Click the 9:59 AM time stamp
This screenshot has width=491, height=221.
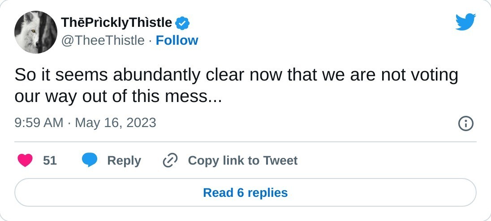click(x=39, y=123)
